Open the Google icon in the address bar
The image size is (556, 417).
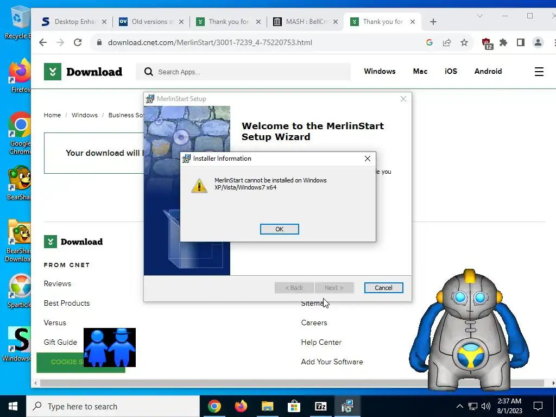(x=429, y=42)
